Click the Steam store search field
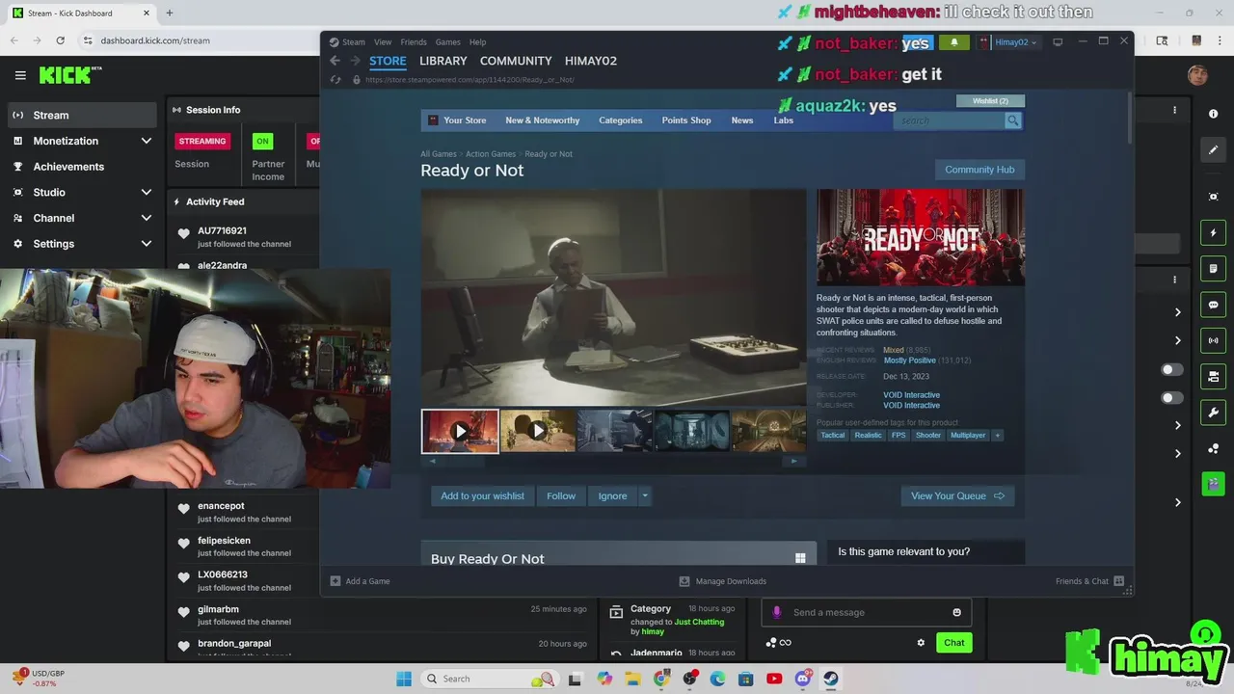Image resolution: width=1234 pixels, height=694 pixels. pyautogui.click(x=950, y=120)
